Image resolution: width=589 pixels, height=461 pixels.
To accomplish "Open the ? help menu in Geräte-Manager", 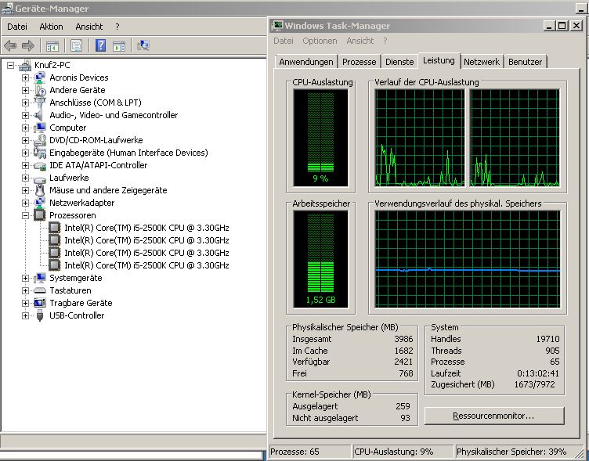I will (117, 27).
